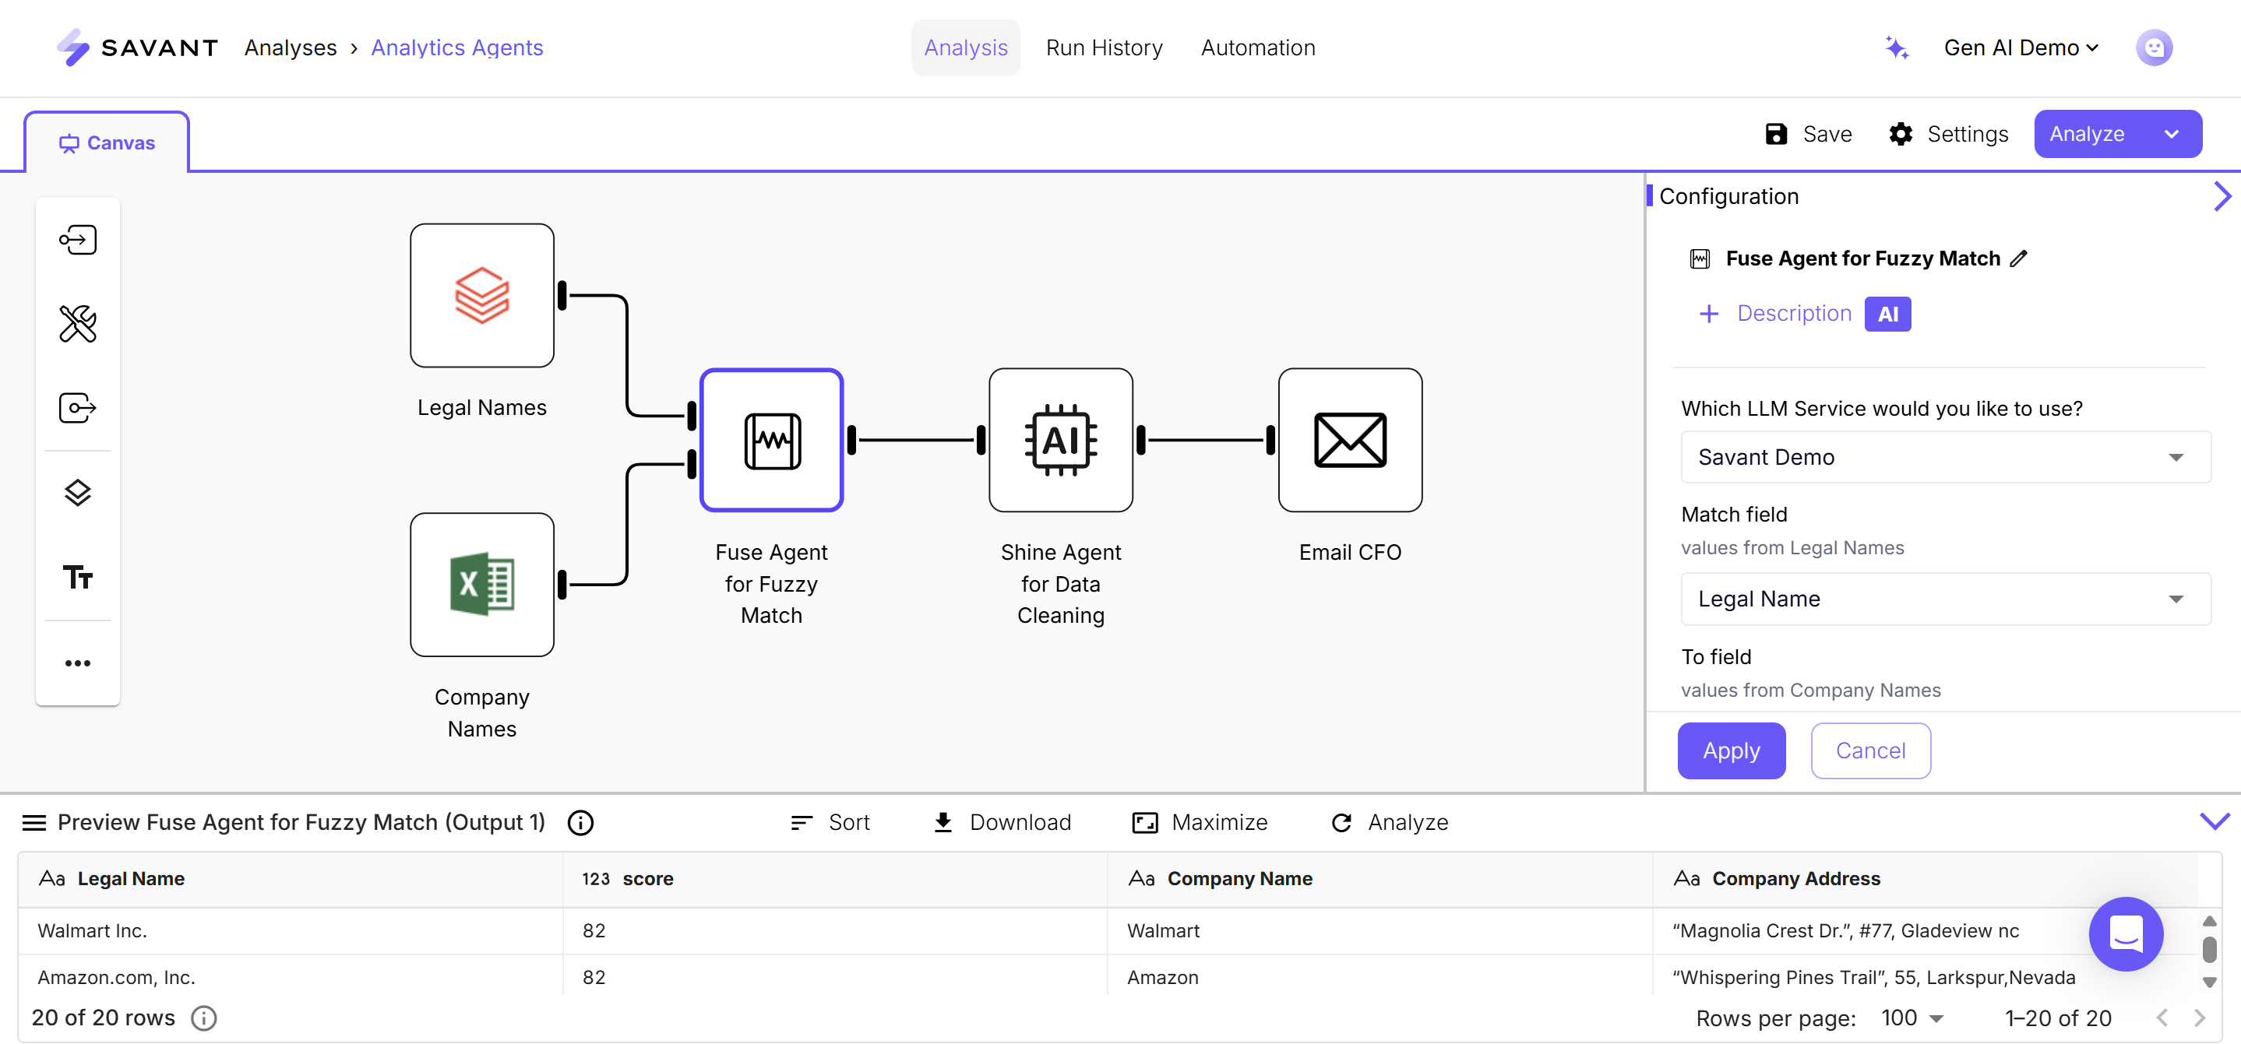This screenshot has width=2241, height=1044.
Task: Show info icon beside 20 of 20 rows
Action: pos(203,1017)
